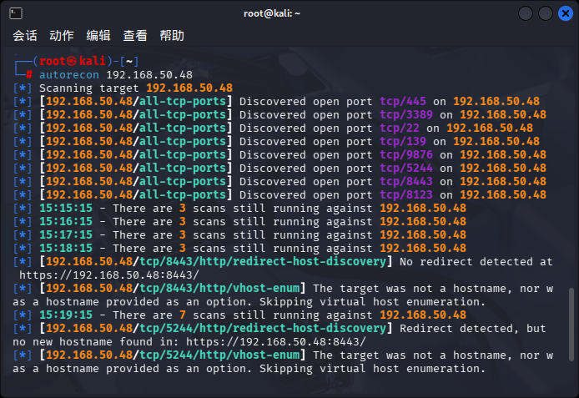Click the 15:19:15 timestamp
The height and width of the screenshot is (398, 579).
tap(66, 315)
